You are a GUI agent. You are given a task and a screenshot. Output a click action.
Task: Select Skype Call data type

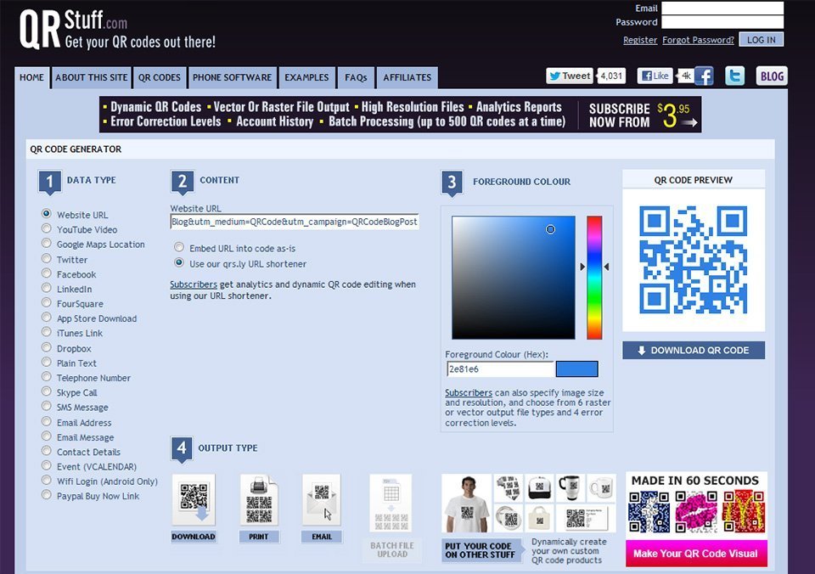tap(46, 391)
